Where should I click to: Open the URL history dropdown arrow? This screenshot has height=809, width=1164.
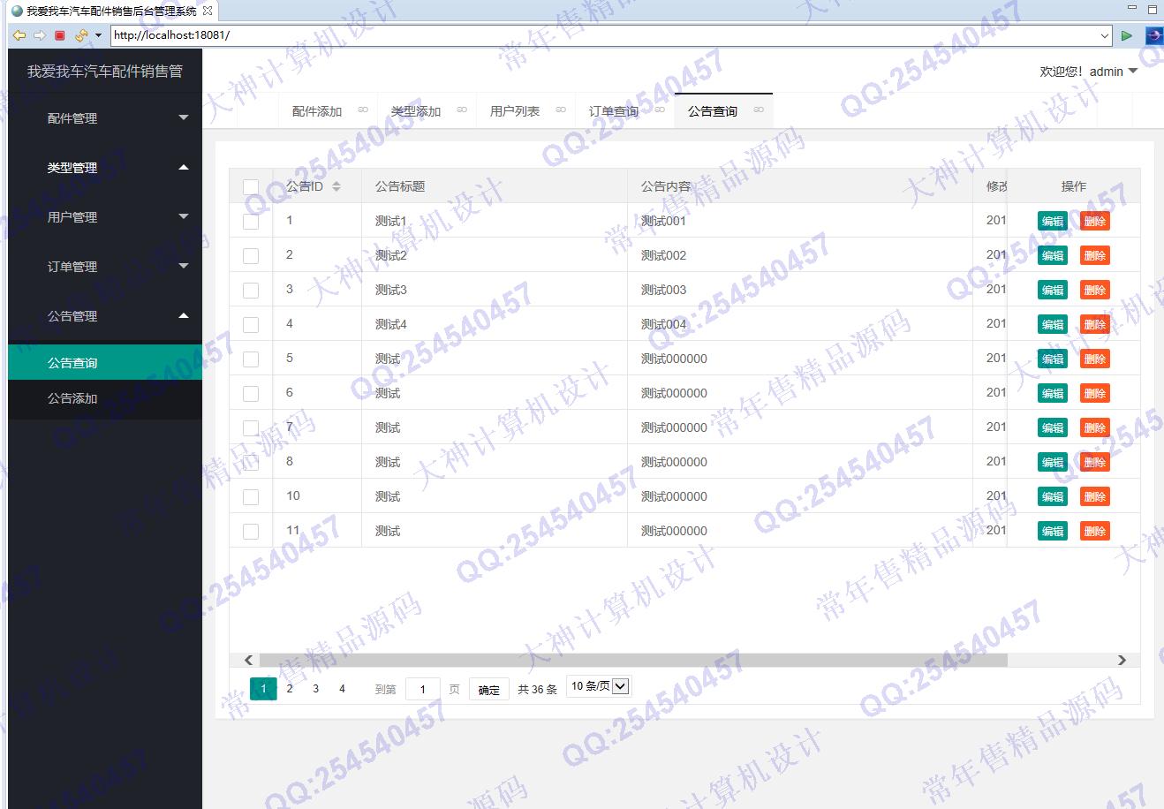click(1105, 35)
